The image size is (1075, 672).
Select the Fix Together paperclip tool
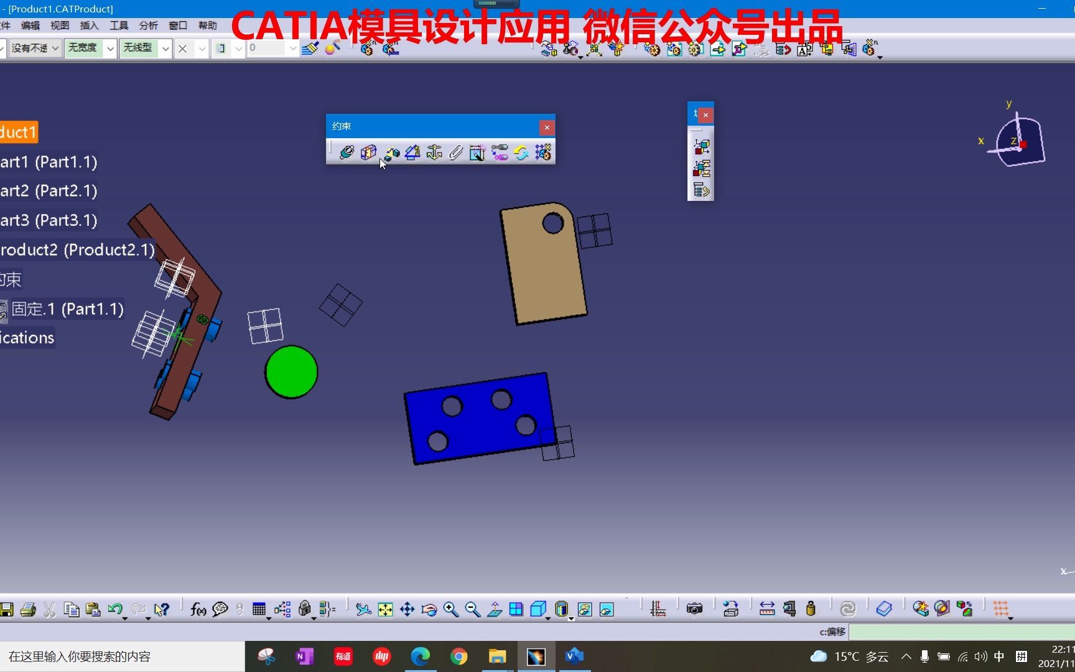456,152
